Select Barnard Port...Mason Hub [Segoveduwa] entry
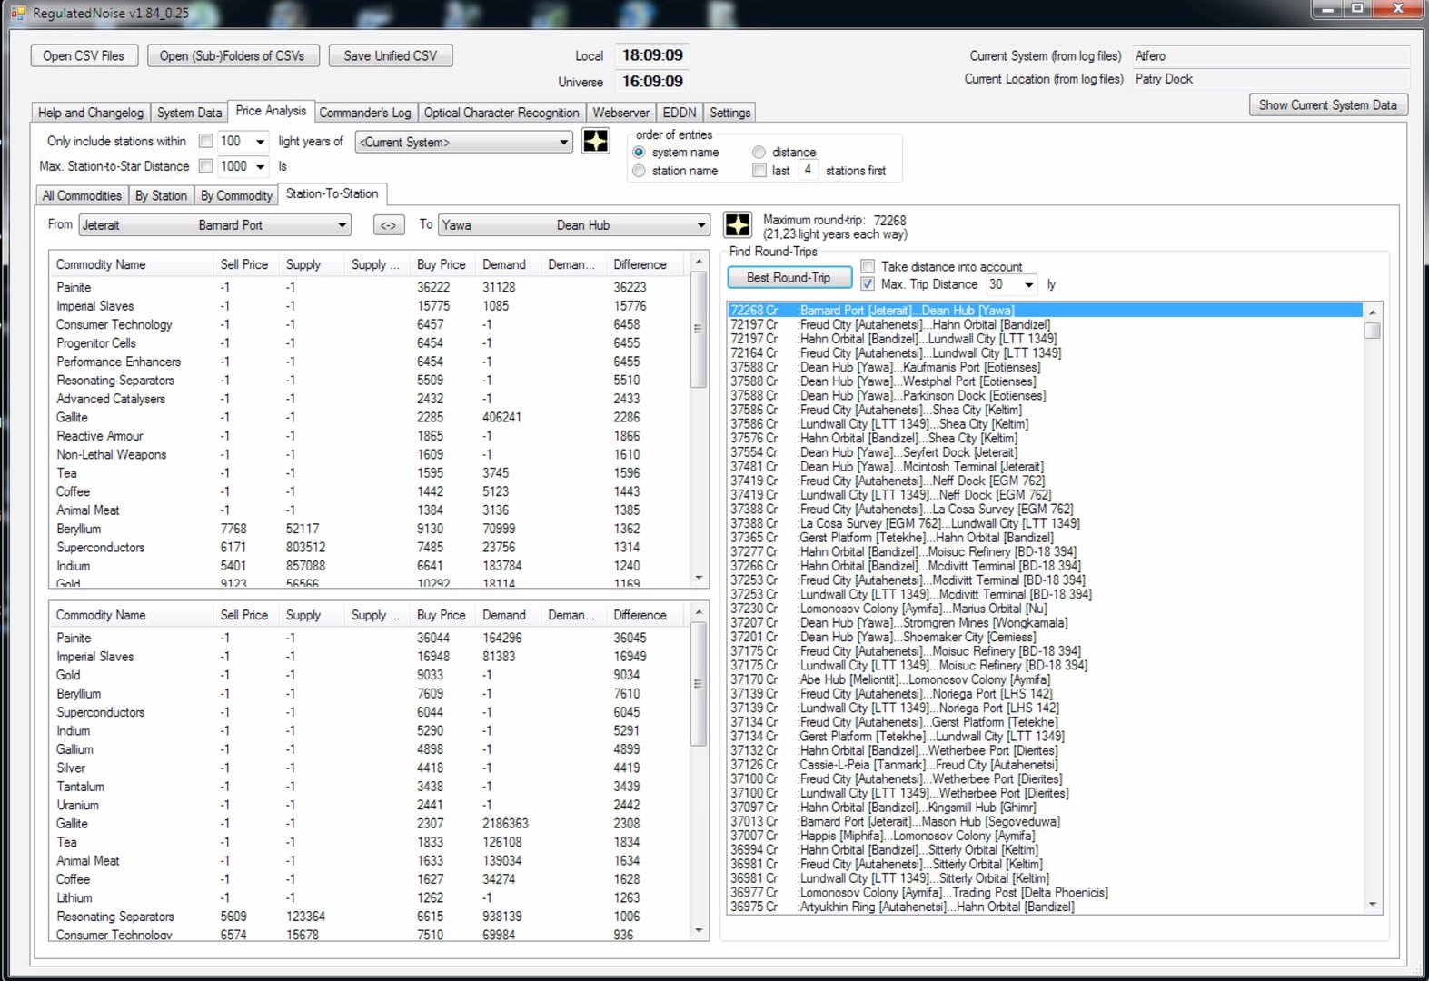Image resolution: width=1429 pixels, height=981 pixels. point(1045,821)
